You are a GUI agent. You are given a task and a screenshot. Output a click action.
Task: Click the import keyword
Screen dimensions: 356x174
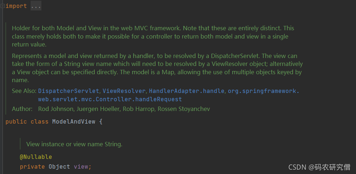tap(16, 6)
